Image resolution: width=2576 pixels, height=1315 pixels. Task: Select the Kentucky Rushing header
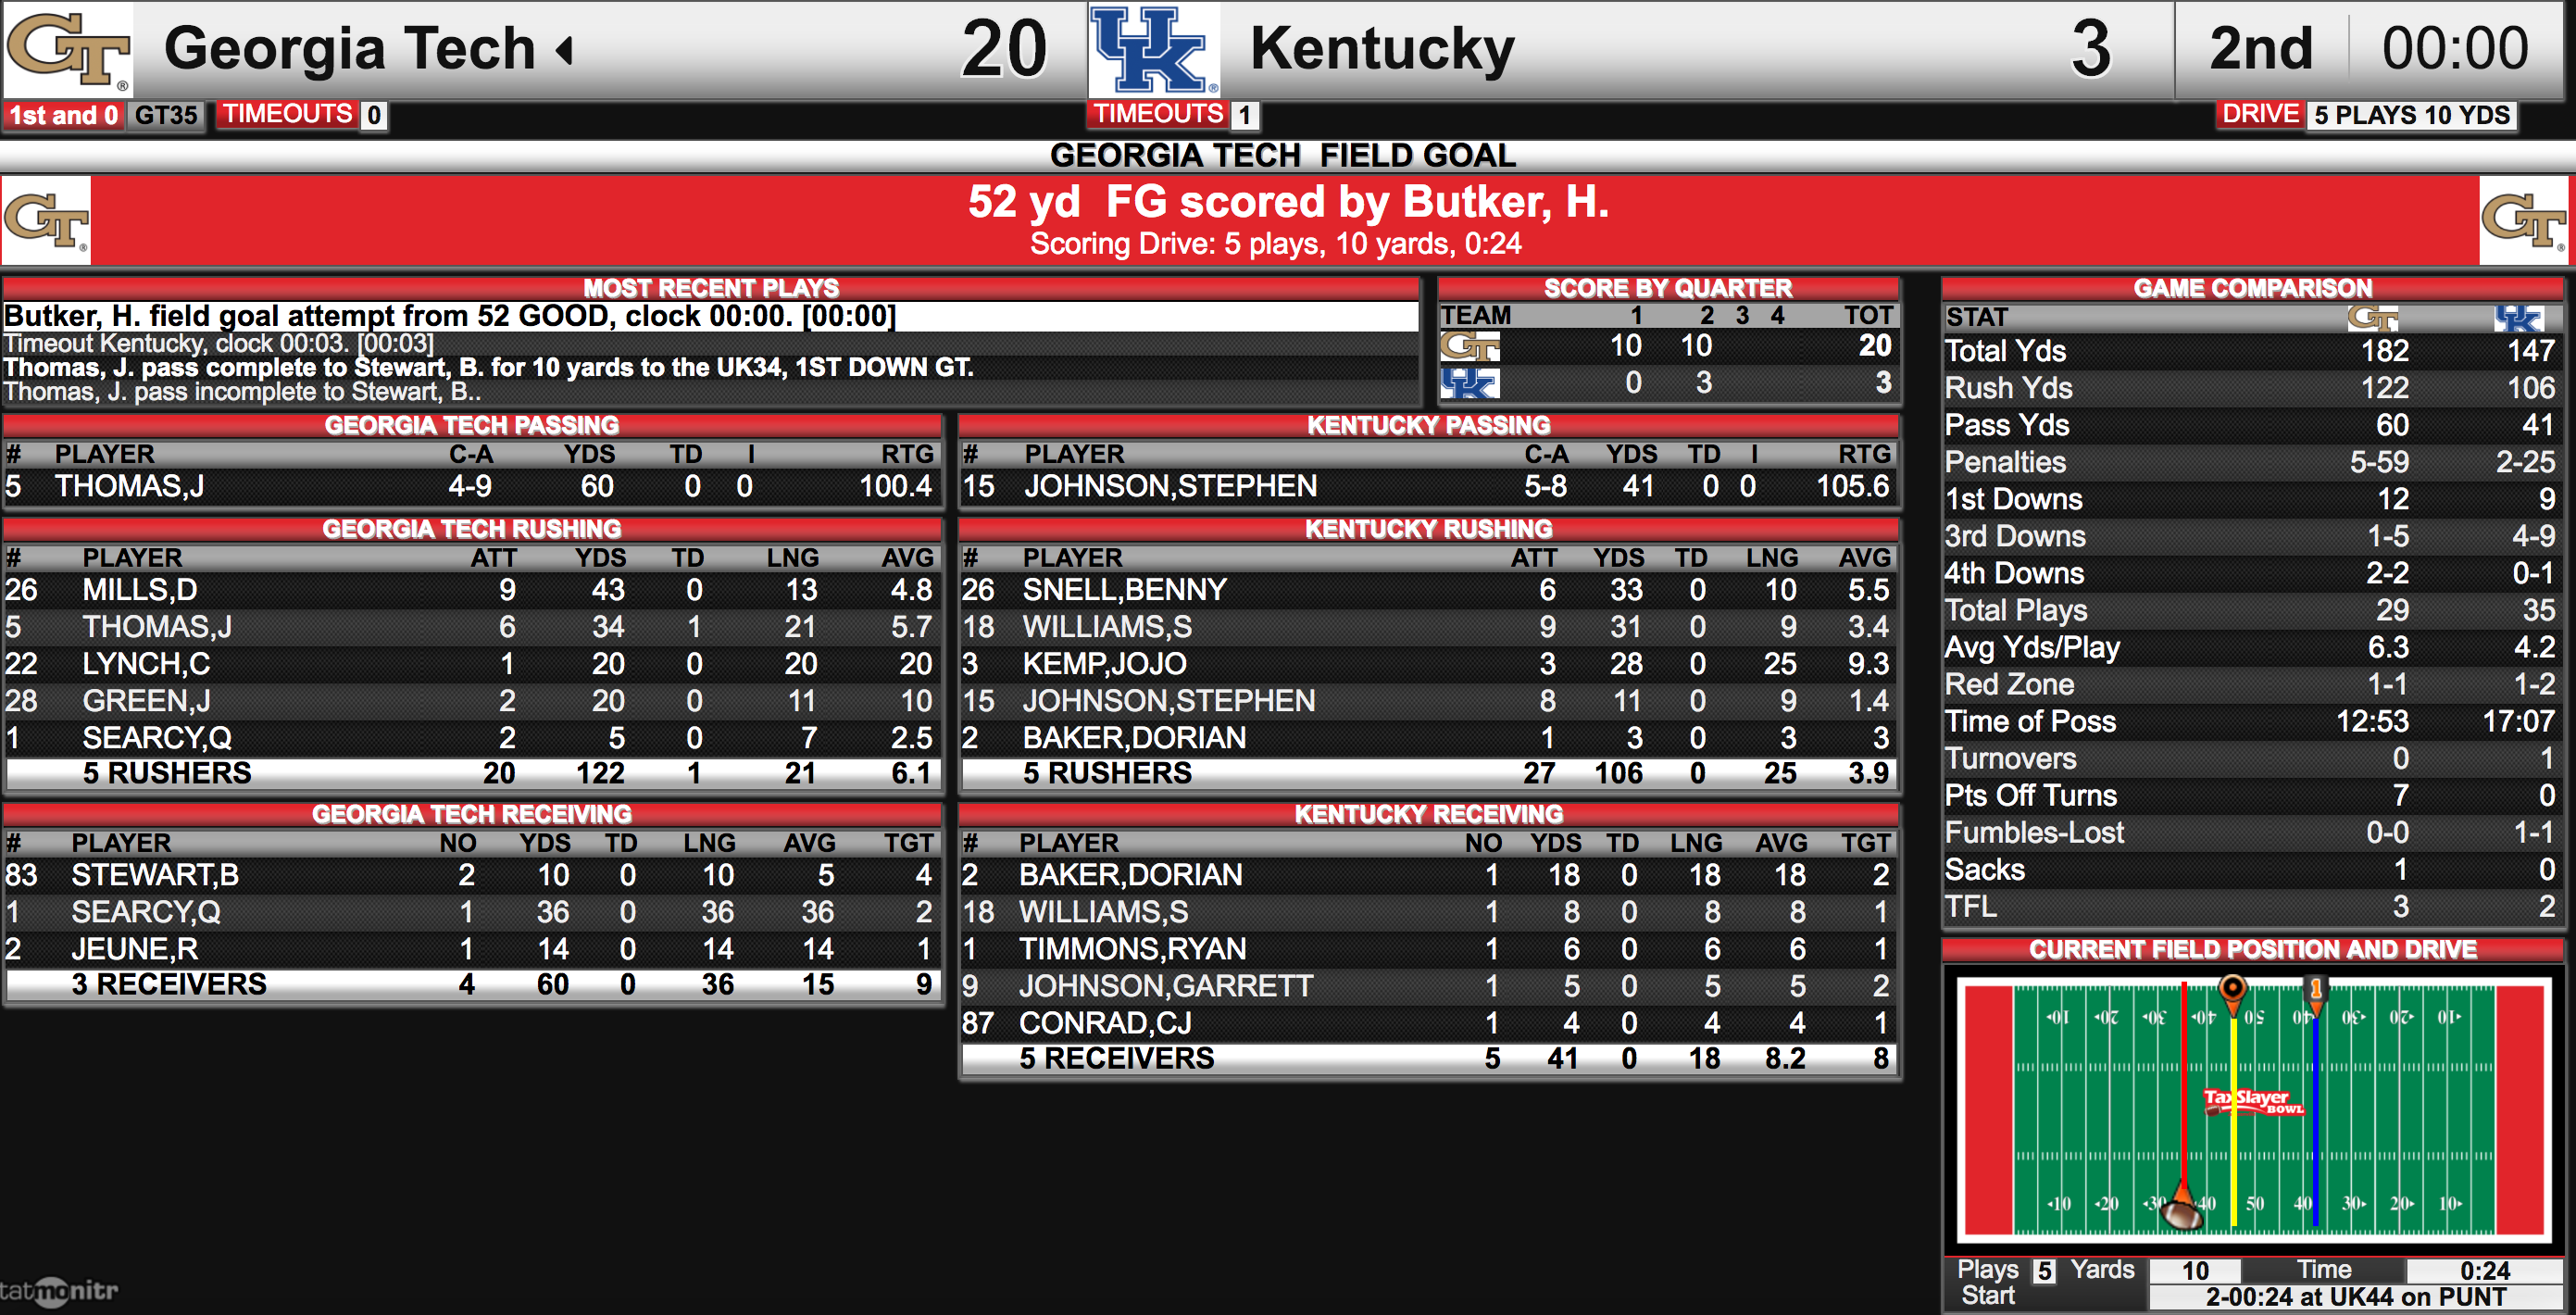coord(1429,529)
